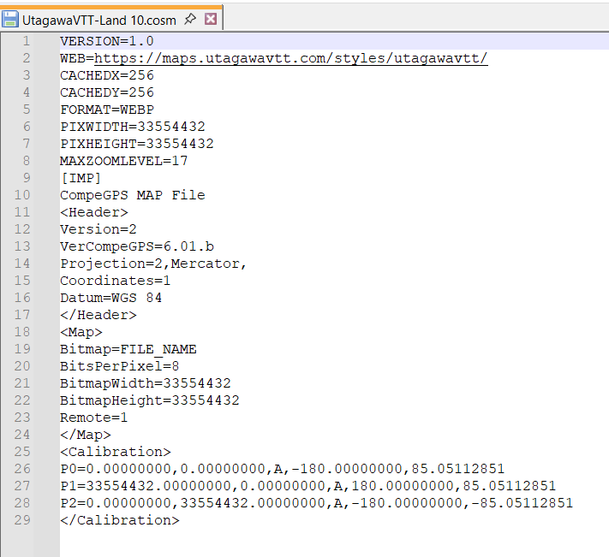Image resolution: width=609 pixels, height=557 pixels.
Task: Click line number 9 in the gutter
Action: point(27,178)
